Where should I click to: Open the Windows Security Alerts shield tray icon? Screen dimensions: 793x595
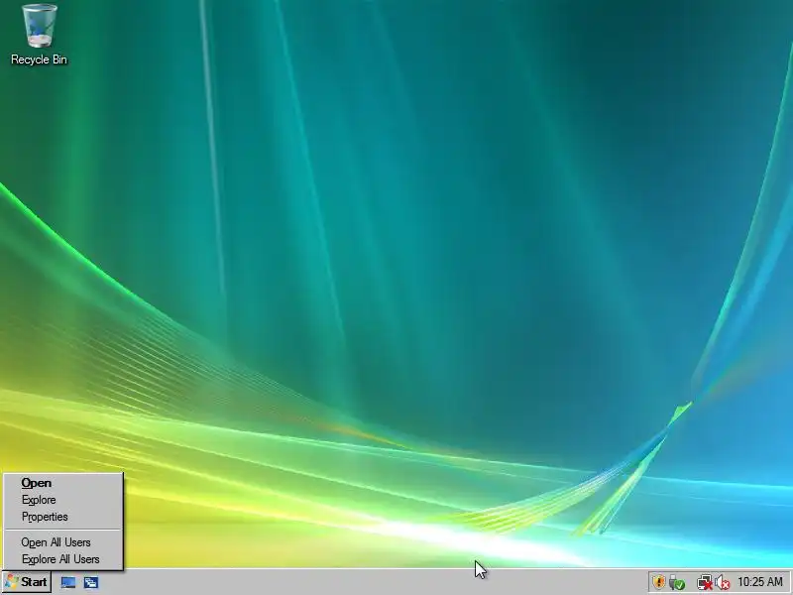coord(658,582)
